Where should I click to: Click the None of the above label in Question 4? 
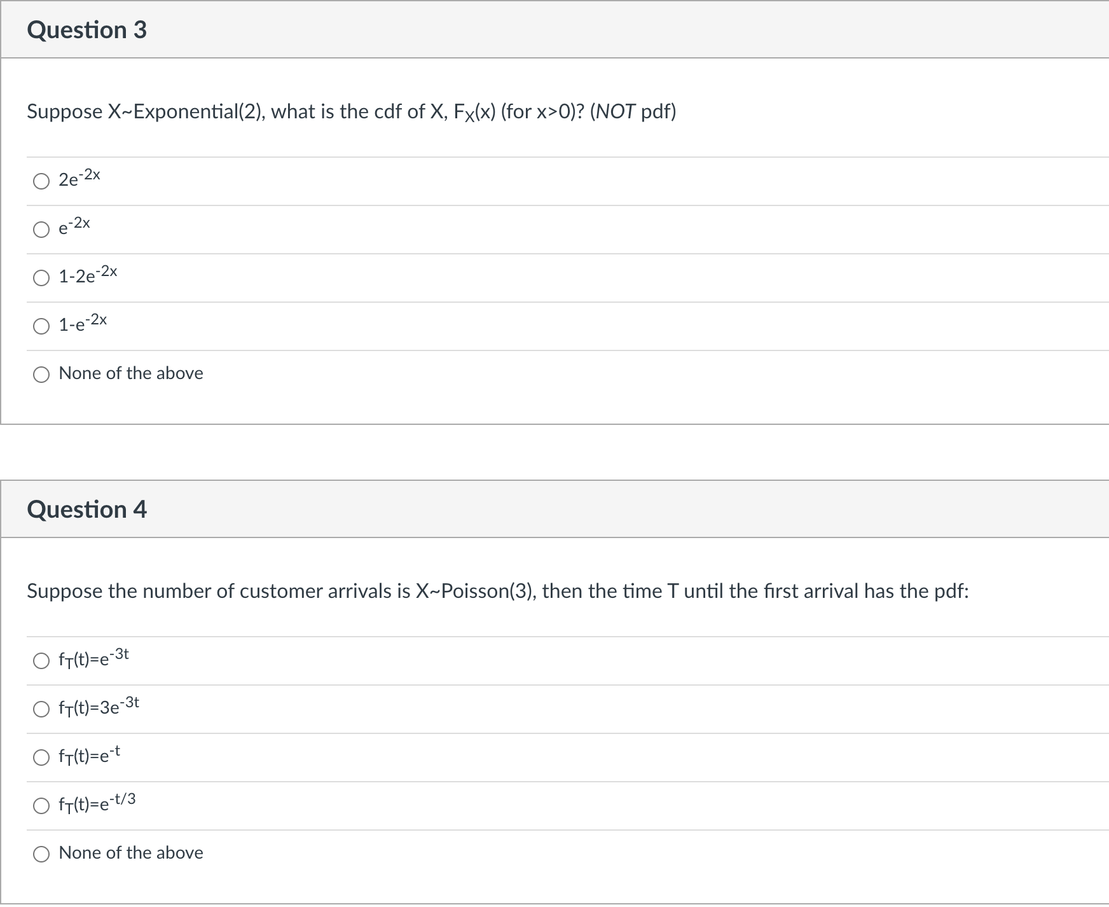coord(130,853)
